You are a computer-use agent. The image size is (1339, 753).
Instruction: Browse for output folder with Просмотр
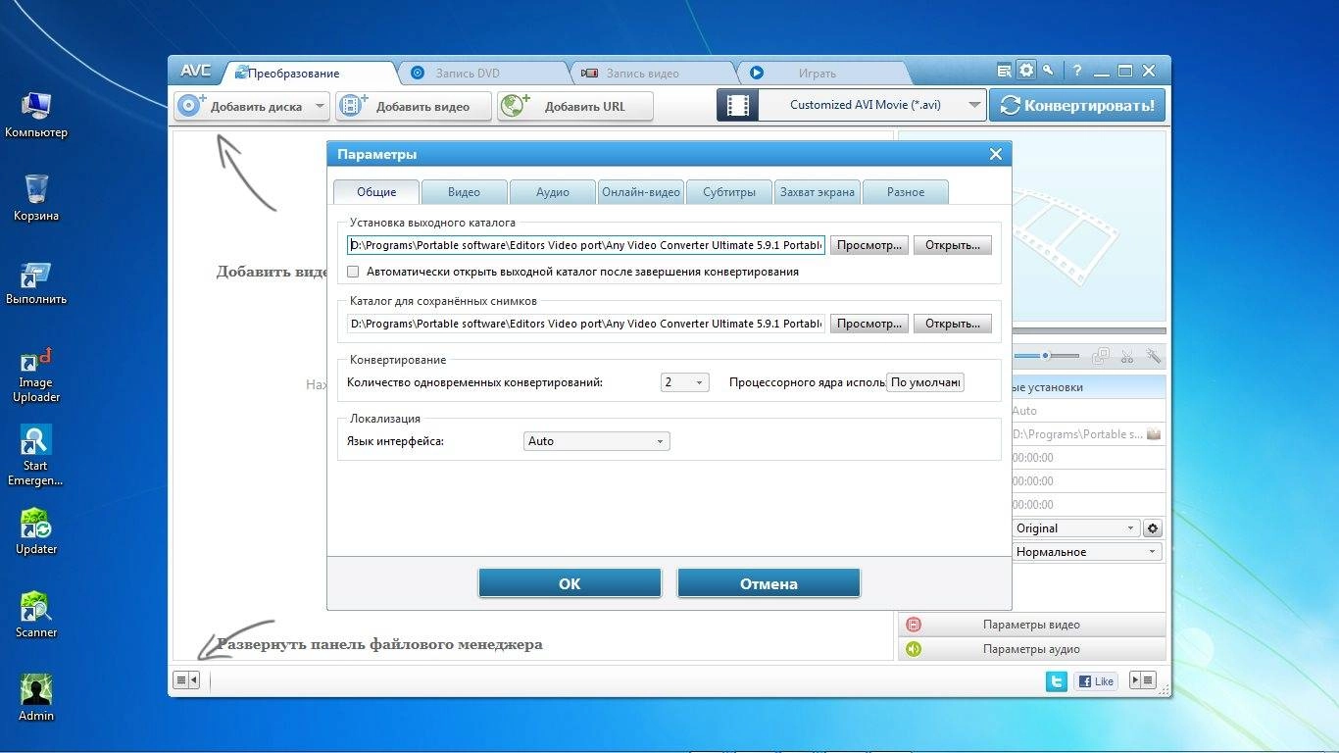[x=869, y=245]
